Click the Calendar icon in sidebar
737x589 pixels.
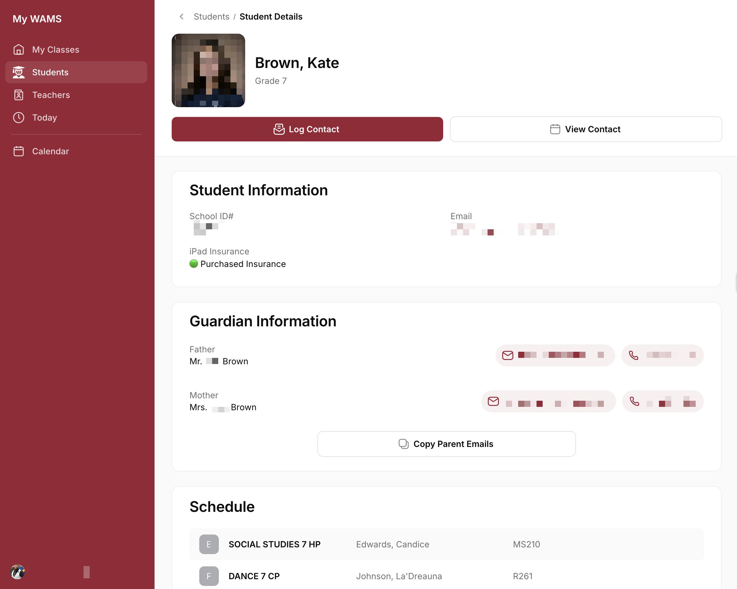click(x=18, y=151)
